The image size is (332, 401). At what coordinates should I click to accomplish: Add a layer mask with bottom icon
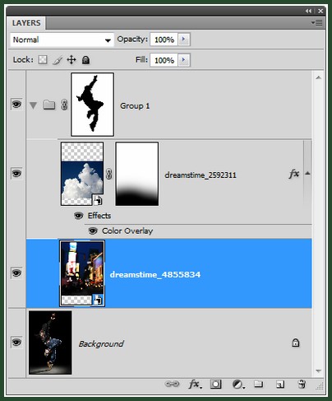(215, 385)
